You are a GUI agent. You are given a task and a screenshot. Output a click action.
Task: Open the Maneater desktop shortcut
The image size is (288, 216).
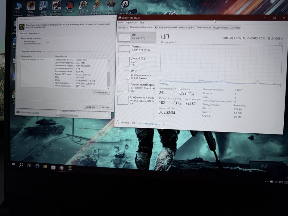pyautogui.click(x=70, y=7)
